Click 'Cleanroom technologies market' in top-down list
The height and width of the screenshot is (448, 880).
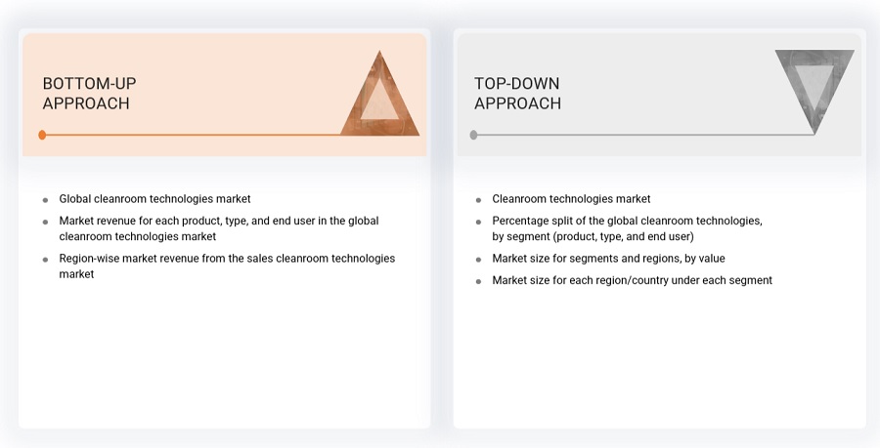(571, 199)
